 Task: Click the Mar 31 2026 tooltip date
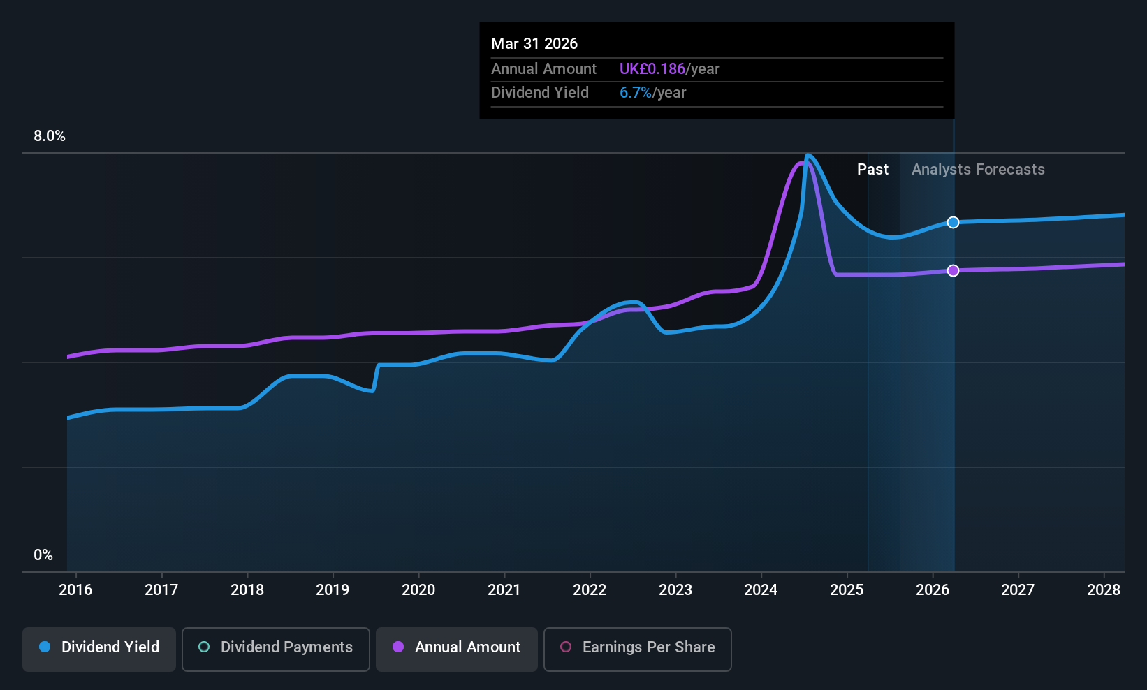click(534, 43)
